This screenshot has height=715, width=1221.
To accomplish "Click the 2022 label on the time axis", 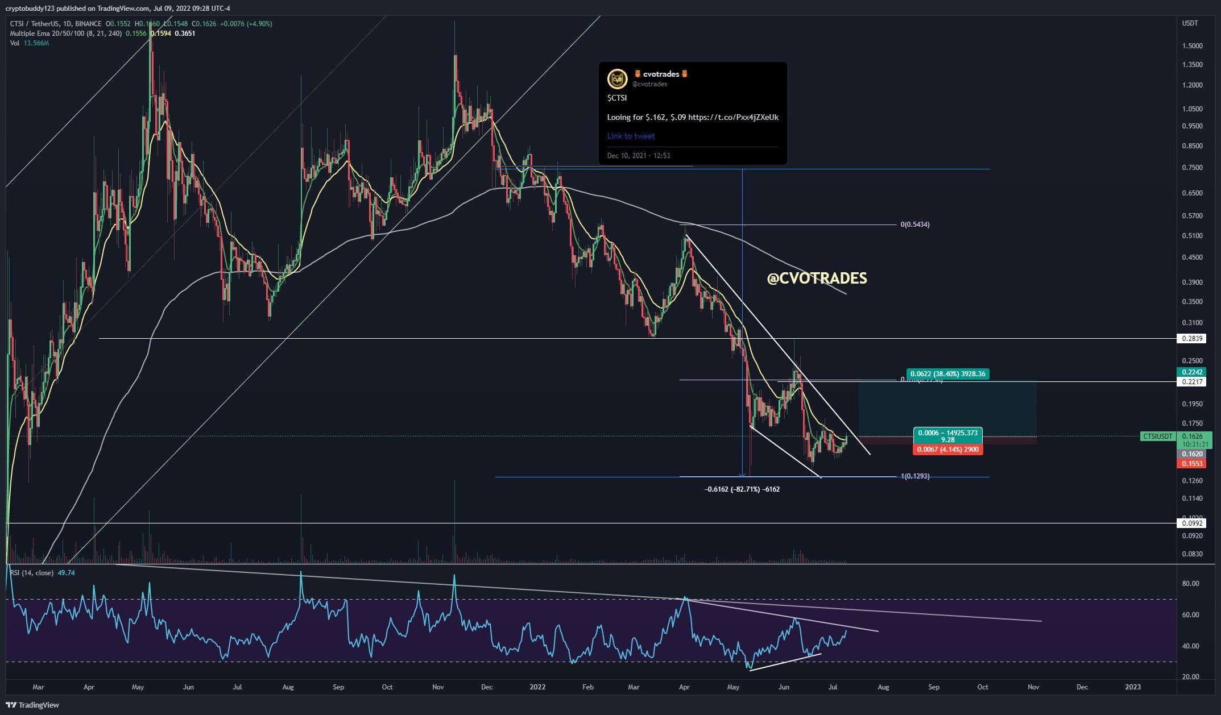I will coord(537,687).
